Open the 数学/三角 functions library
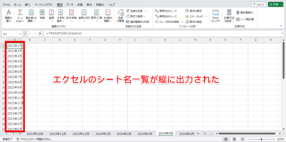The height and width of the screenshot is (142, 286). point(96,16)
